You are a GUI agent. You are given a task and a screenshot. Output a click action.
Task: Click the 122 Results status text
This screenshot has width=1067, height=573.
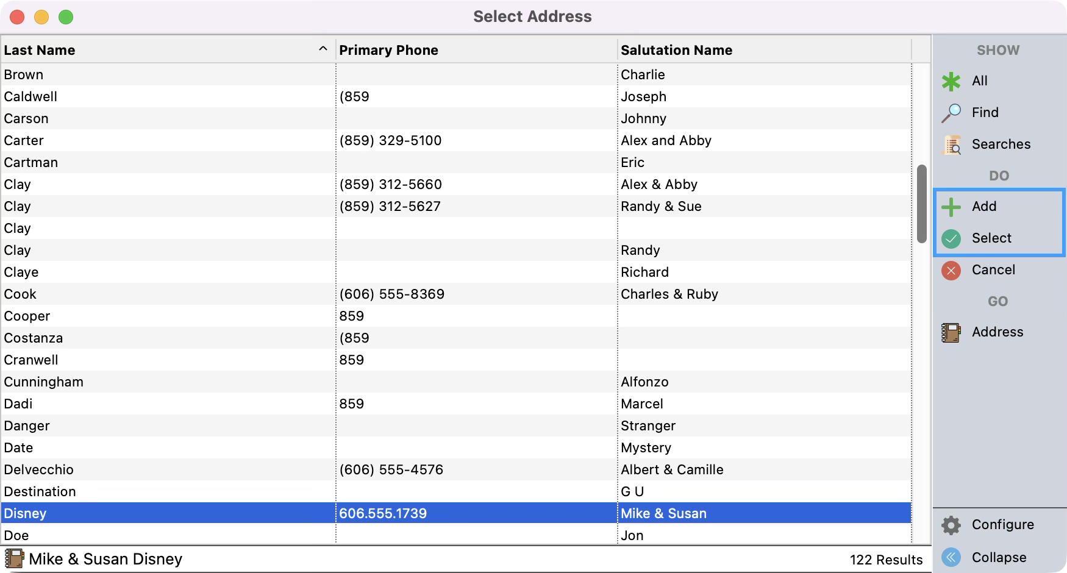point(886,560)
